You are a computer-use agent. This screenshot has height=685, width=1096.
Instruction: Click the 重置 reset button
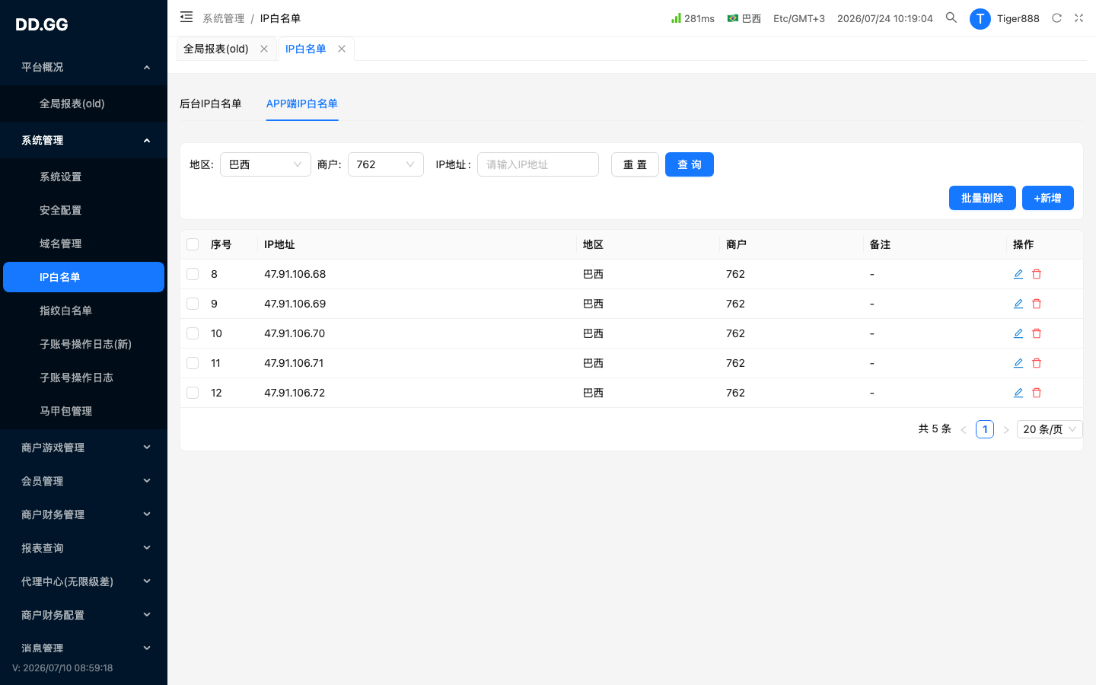pos(635,164)
